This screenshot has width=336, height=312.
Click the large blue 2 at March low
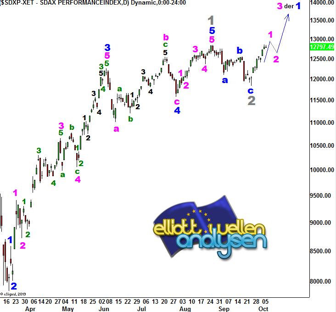pos(14,286)
